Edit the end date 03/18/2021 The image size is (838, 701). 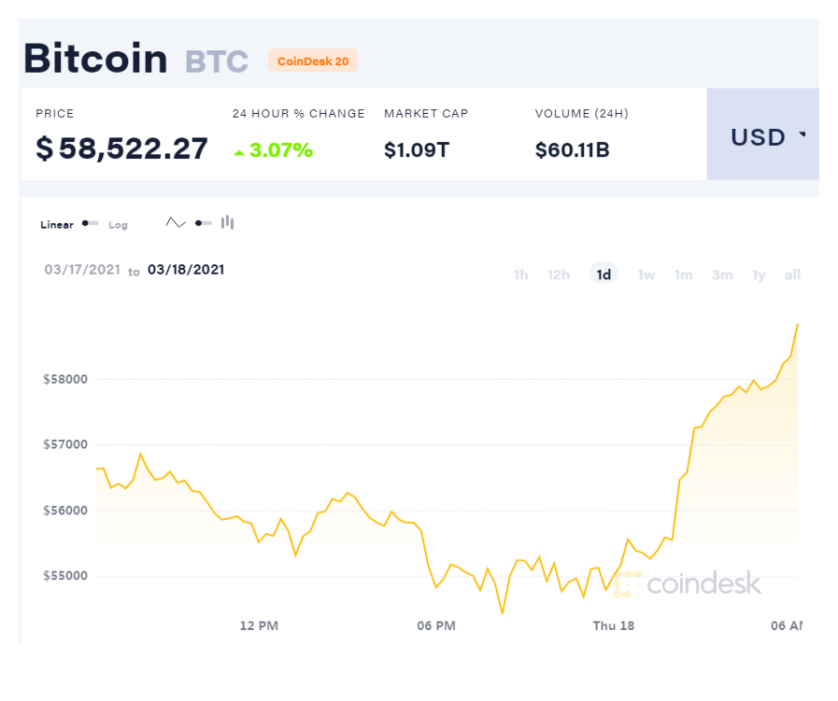click(186, 270)
